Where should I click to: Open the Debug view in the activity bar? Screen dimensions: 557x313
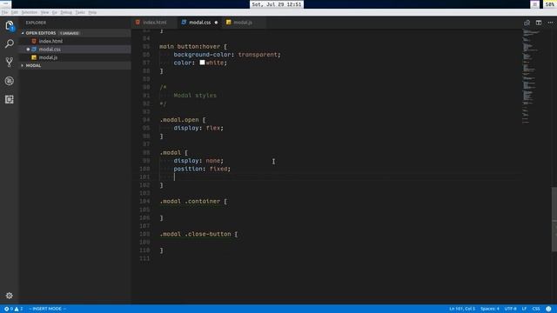coord(10,81)
